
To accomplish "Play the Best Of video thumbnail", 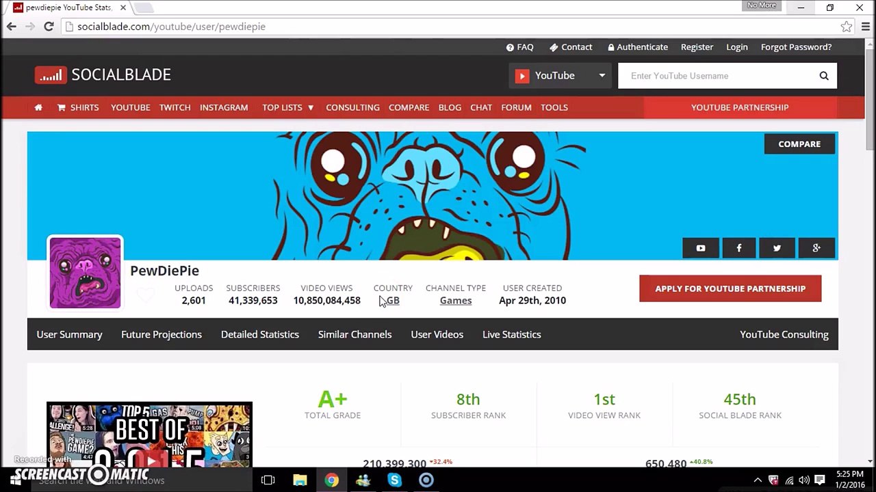I will coord(149,435).
